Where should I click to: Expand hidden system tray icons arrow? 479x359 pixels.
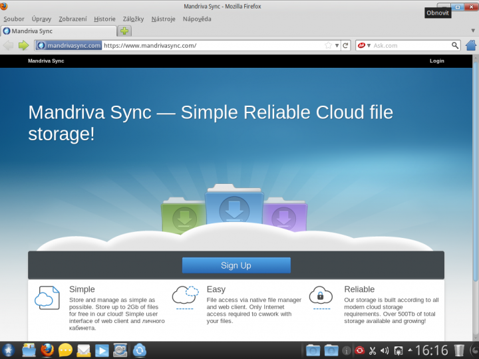410,350
